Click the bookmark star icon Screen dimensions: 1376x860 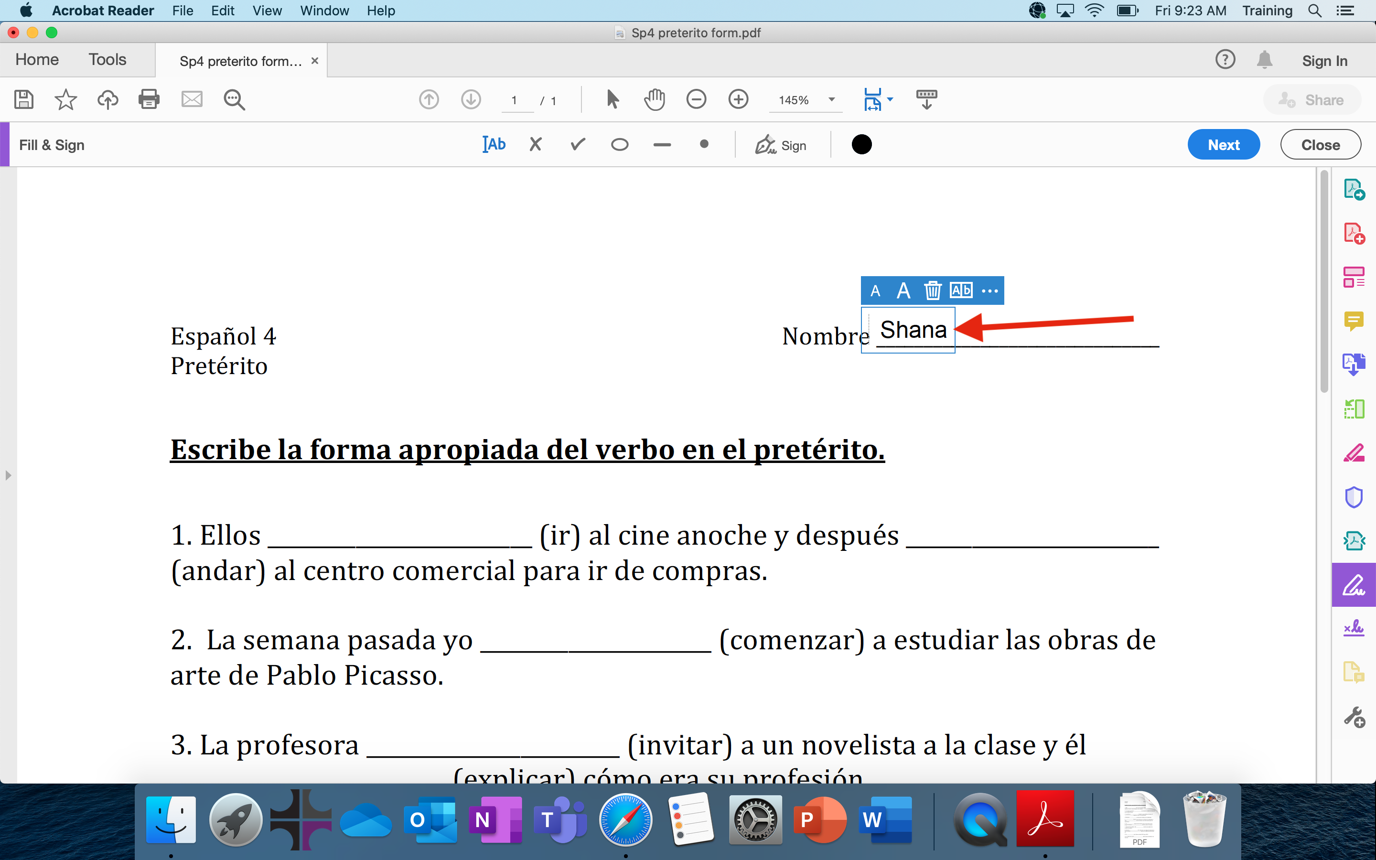pos(65,99)
